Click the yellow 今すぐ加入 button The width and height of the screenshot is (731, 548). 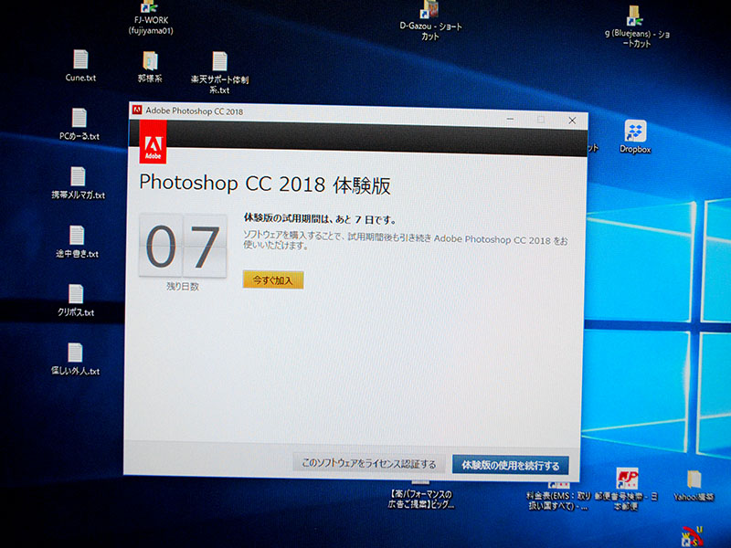pyautogui.click(x=273, y=280)
